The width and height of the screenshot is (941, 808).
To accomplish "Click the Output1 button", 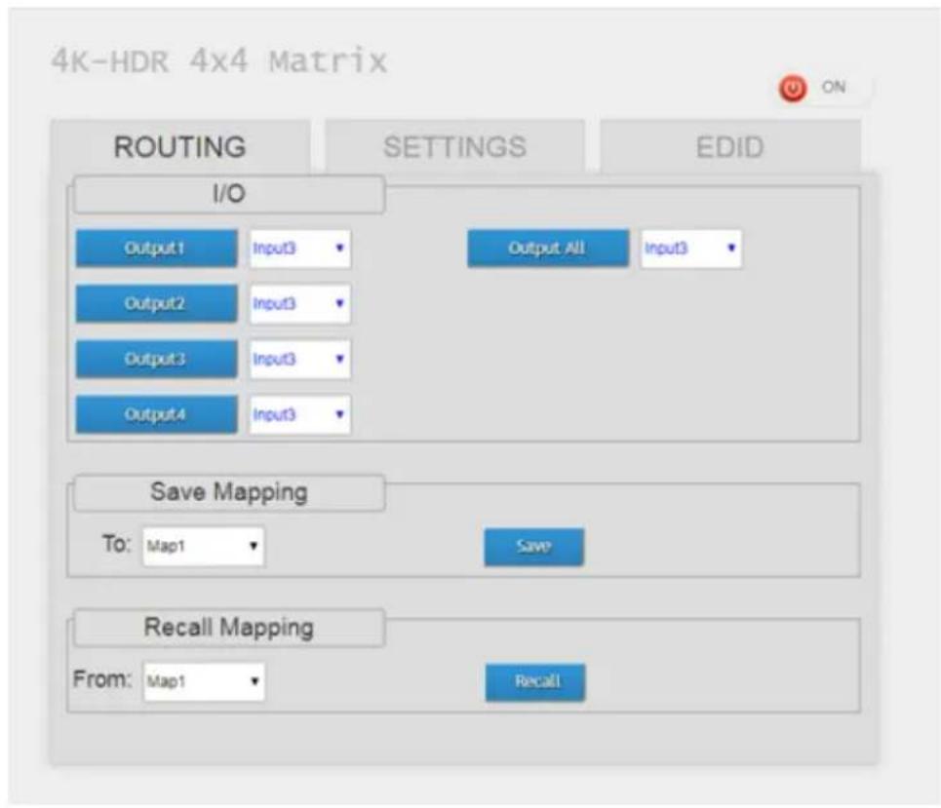I will tap(156, 249).
